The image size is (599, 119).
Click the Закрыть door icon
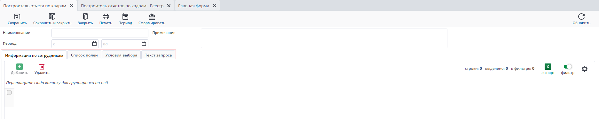(85, 17)
